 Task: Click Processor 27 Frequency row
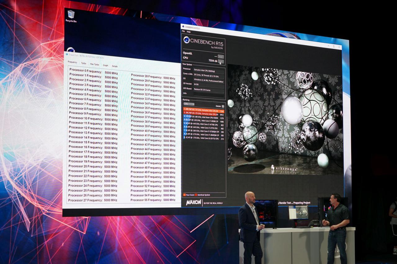point(93,200)
